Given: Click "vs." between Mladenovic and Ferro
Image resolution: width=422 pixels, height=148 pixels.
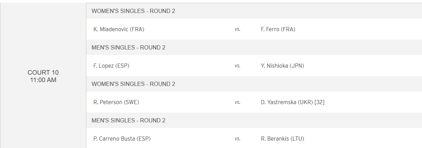Looking at the screenshot, I should [238, 29].
